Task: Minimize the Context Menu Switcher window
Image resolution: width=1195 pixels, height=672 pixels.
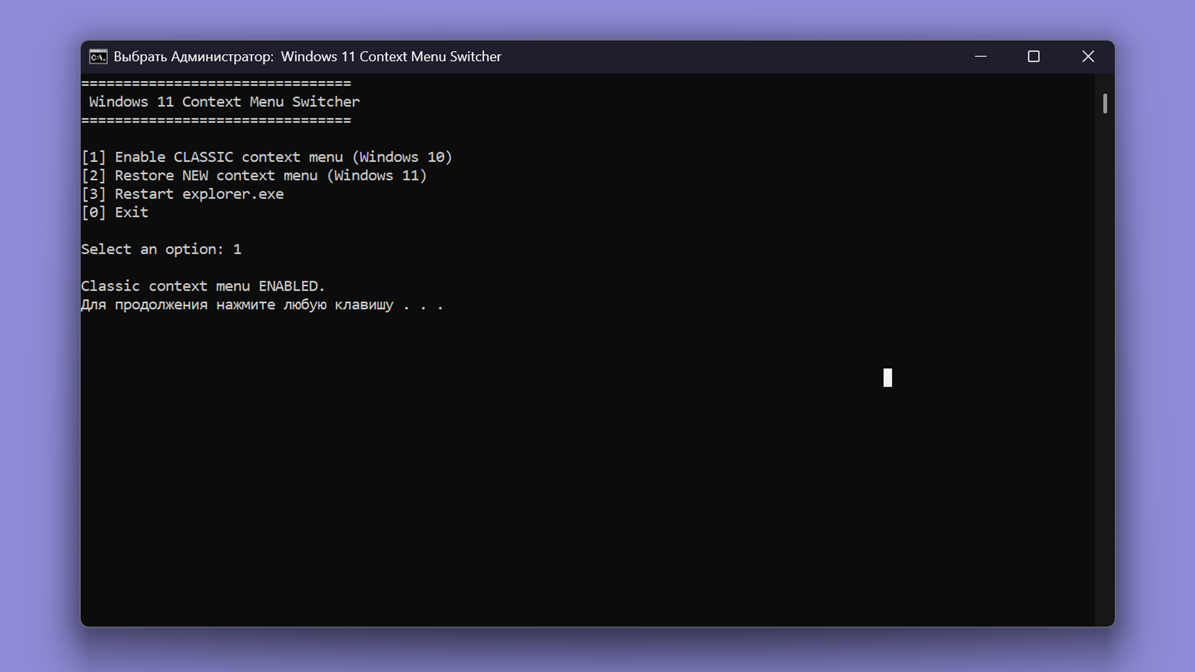Action: (x=980, y=57)
